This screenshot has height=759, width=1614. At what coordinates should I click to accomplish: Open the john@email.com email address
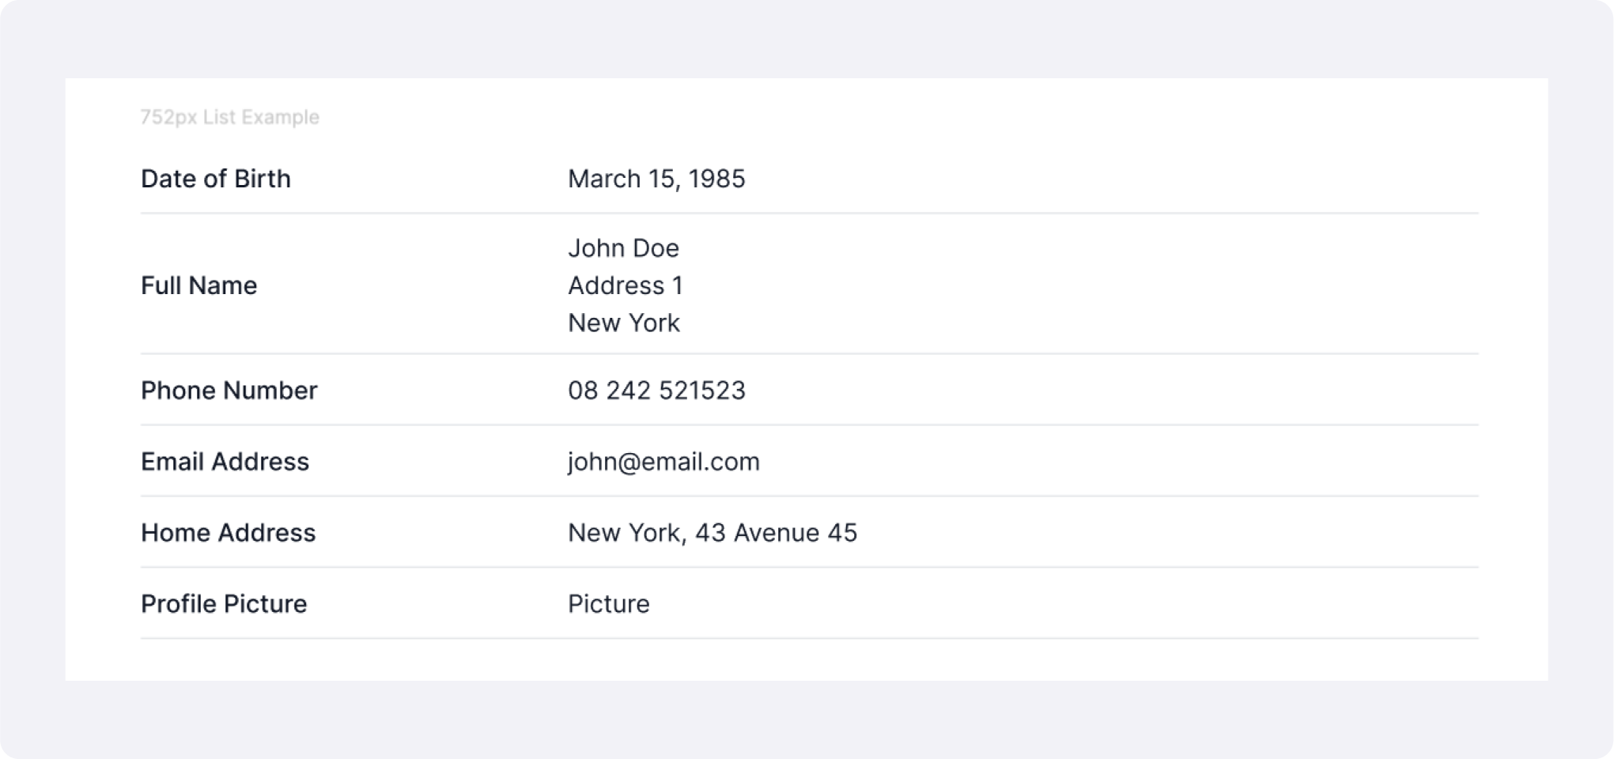pyautogui.click(x=663, y=462)
